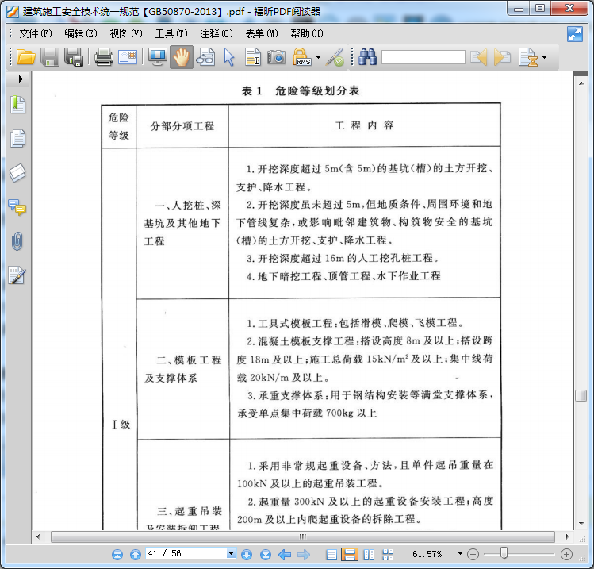Open a file with the folder icon
Image resolution: width=594 pixels, height=569 pixels.
tap(25, 58)
